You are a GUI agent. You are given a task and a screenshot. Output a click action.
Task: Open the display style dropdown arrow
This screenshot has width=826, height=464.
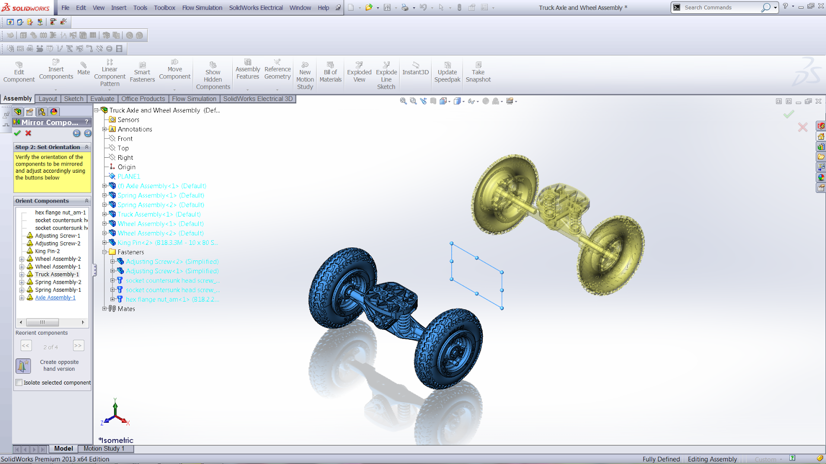point(464,102)
